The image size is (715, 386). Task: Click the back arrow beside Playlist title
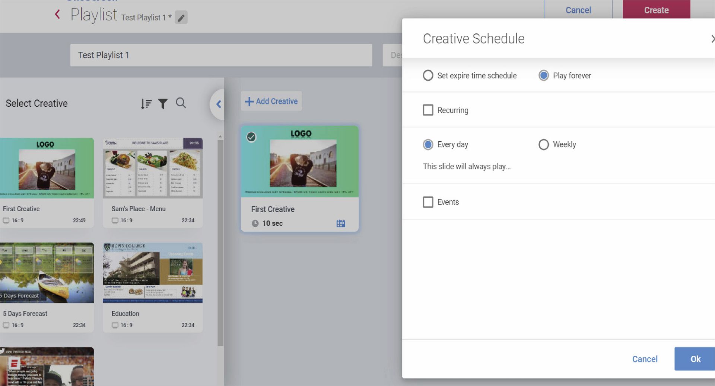point(57,15)
